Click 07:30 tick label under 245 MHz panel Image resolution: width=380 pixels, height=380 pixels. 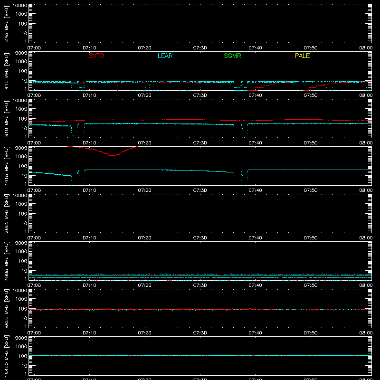point(200,48)
